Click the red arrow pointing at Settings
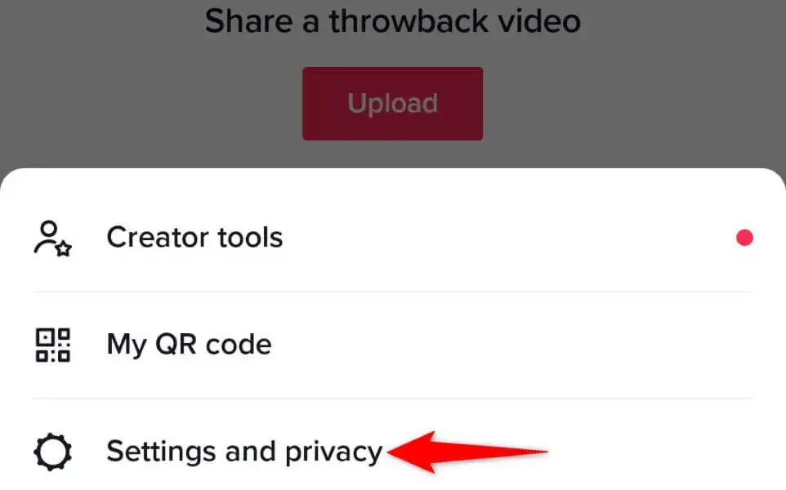This screenshot has width=786, height=490. coord(467,452)
